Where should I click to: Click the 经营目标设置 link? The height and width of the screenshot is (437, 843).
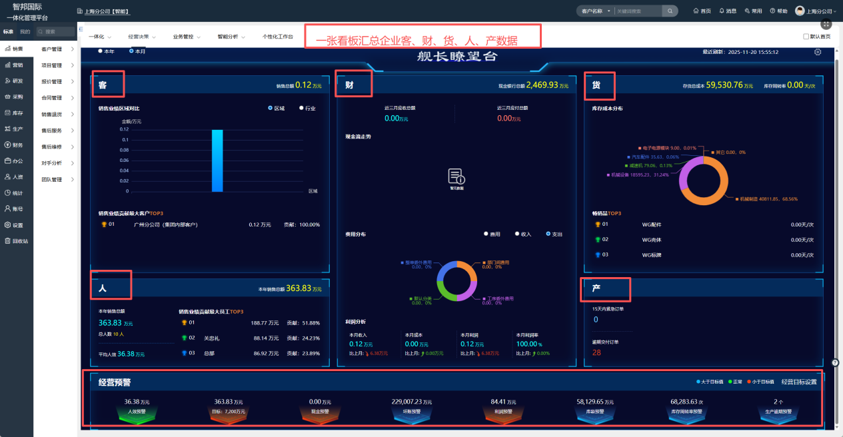(798, 382)
